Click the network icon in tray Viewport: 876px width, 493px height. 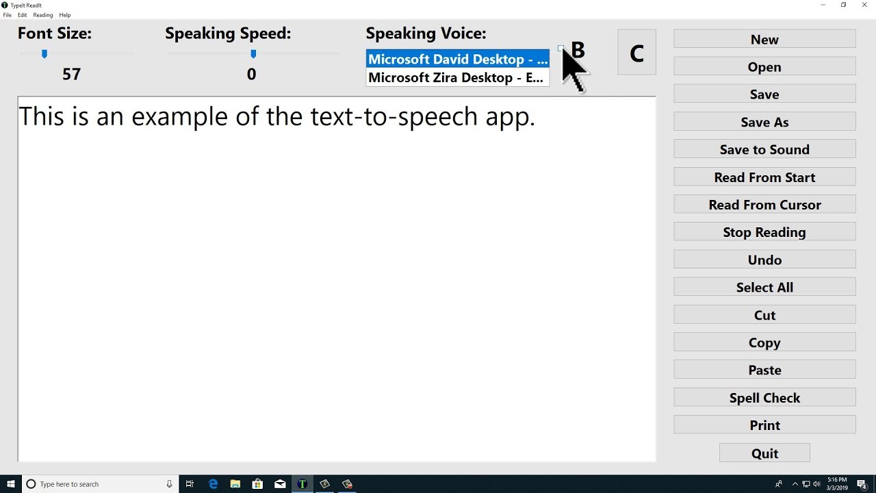[x=806, y=484]
